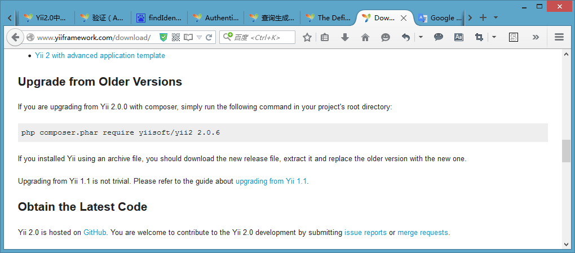Go to the home page icon
Image resolution: width=575 pixels, height=253 pixels.
point(365,37)
